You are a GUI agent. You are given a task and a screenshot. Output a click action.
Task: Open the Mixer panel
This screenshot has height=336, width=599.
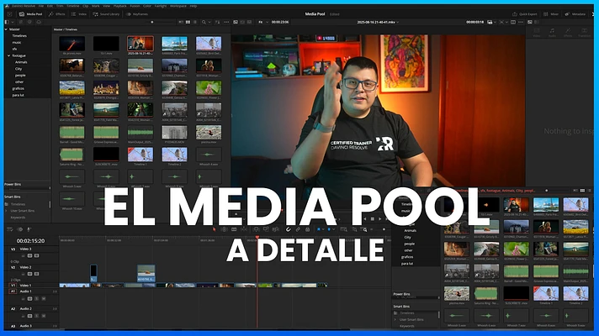(x=551, y=14)
